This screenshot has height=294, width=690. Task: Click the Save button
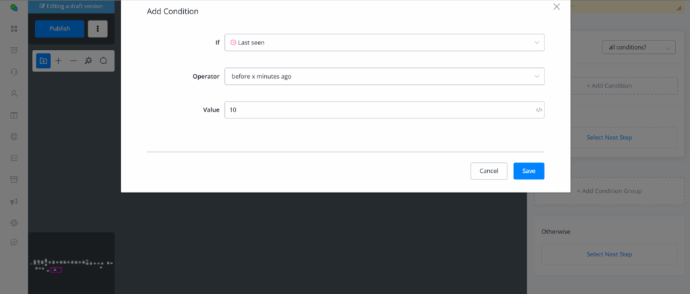point(528,171)
